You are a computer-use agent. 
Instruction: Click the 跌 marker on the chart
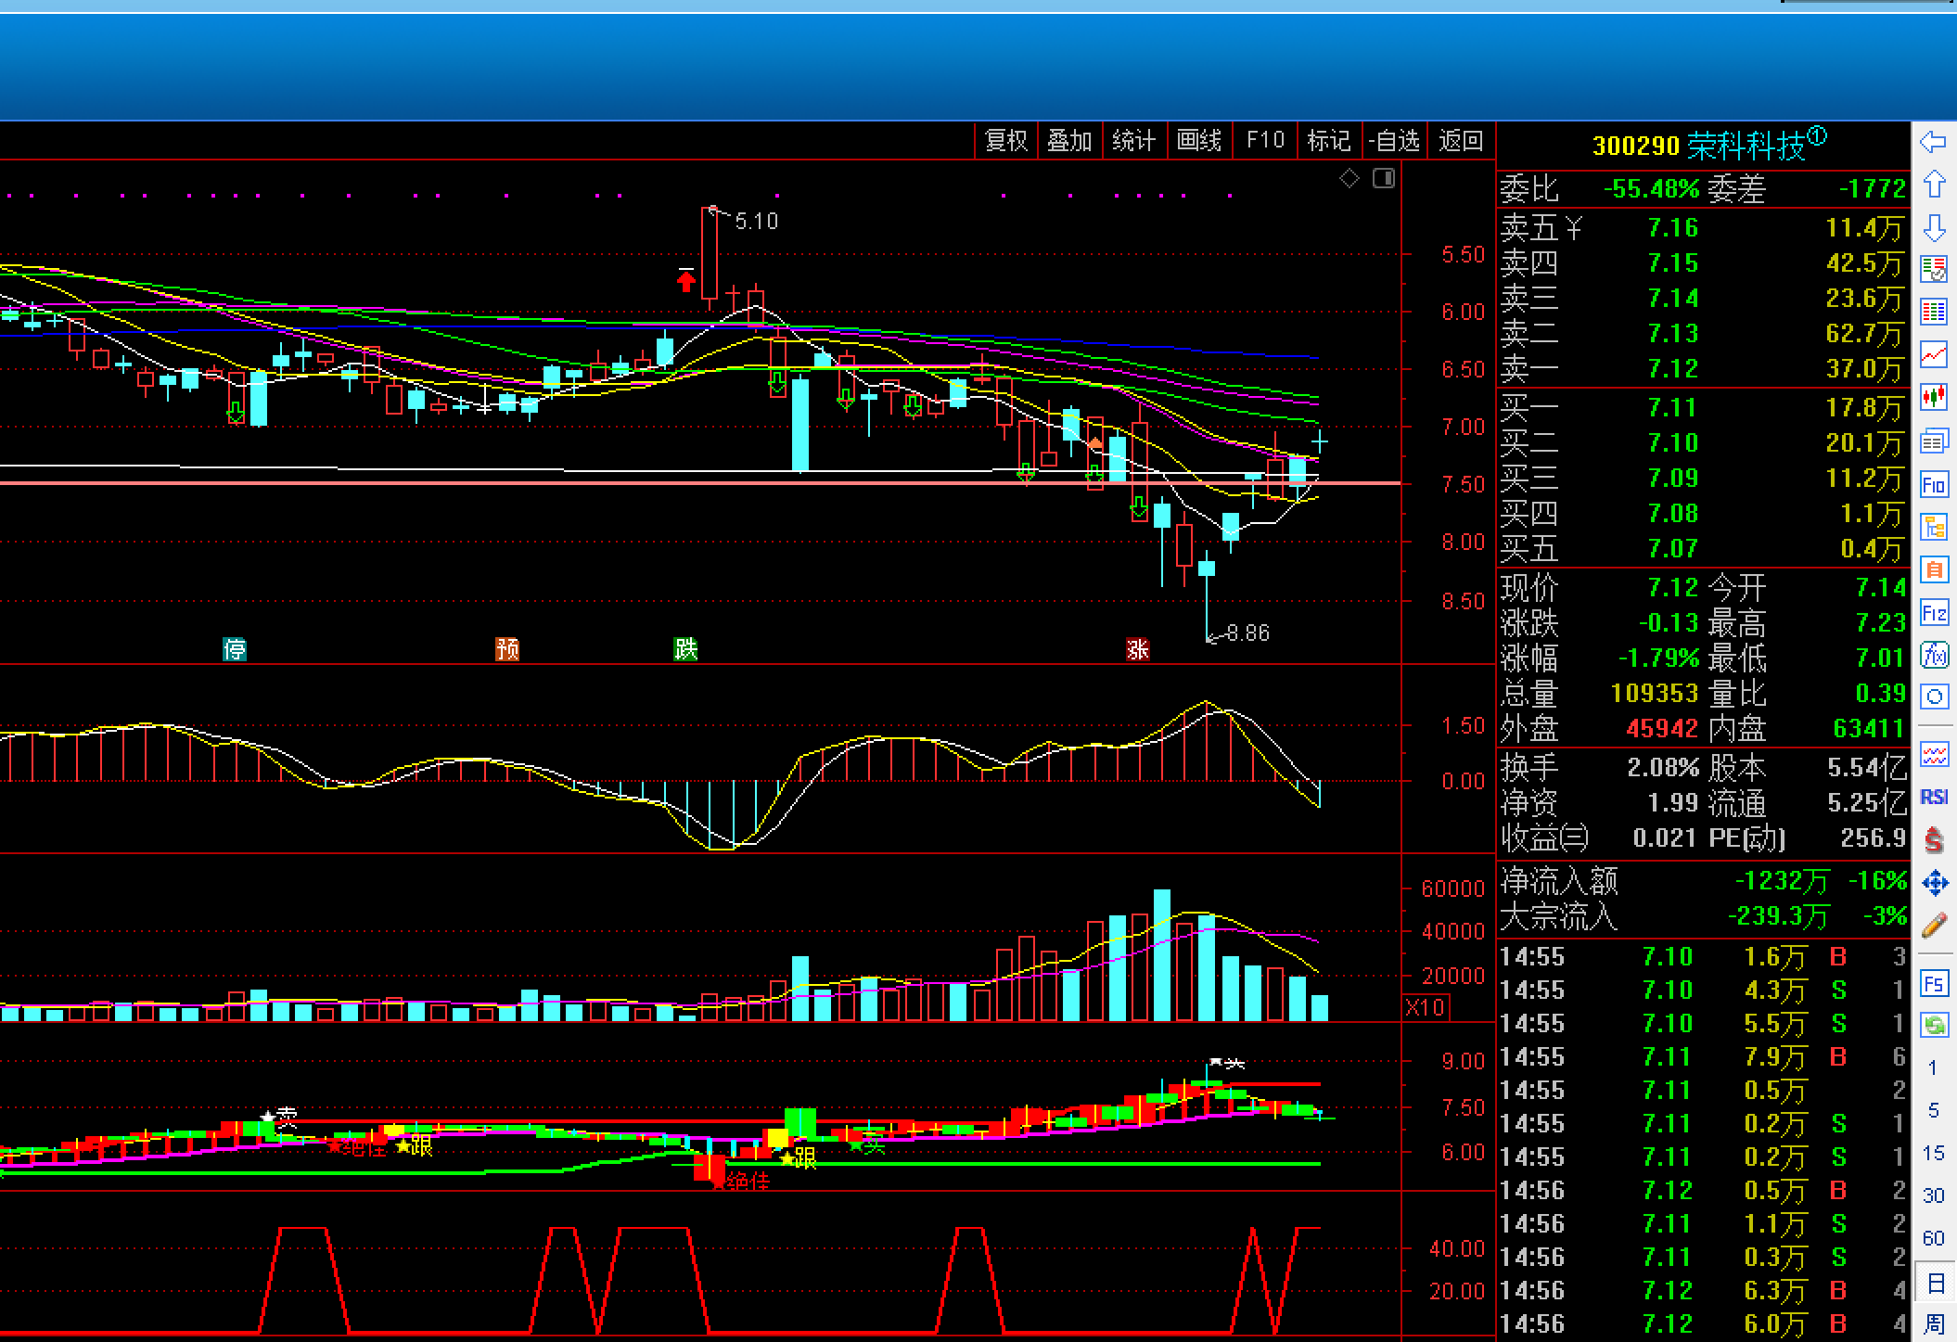685,649
